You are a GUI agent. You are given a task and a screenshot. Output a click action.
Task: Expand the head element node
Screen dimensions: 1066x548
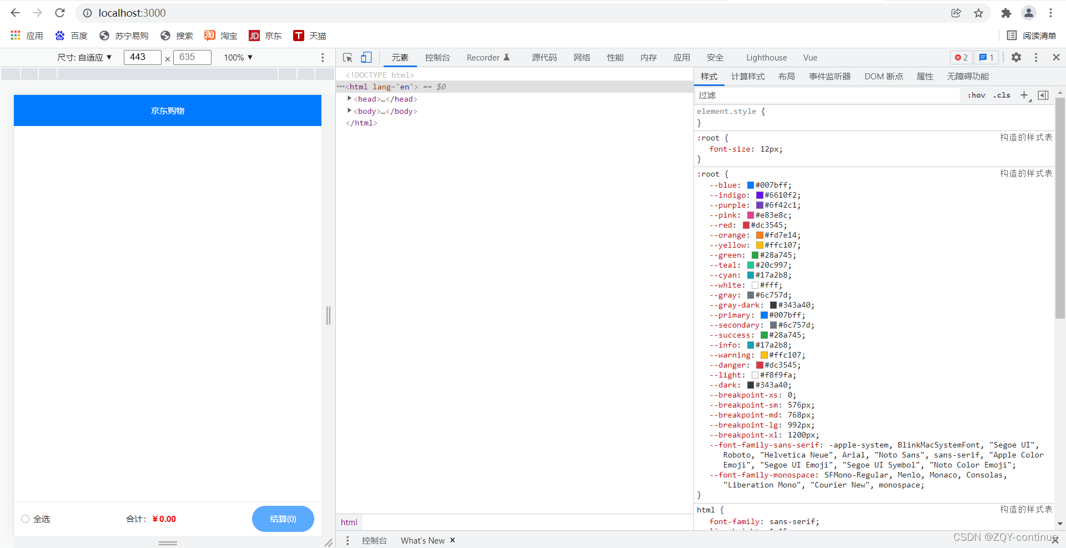349,98
